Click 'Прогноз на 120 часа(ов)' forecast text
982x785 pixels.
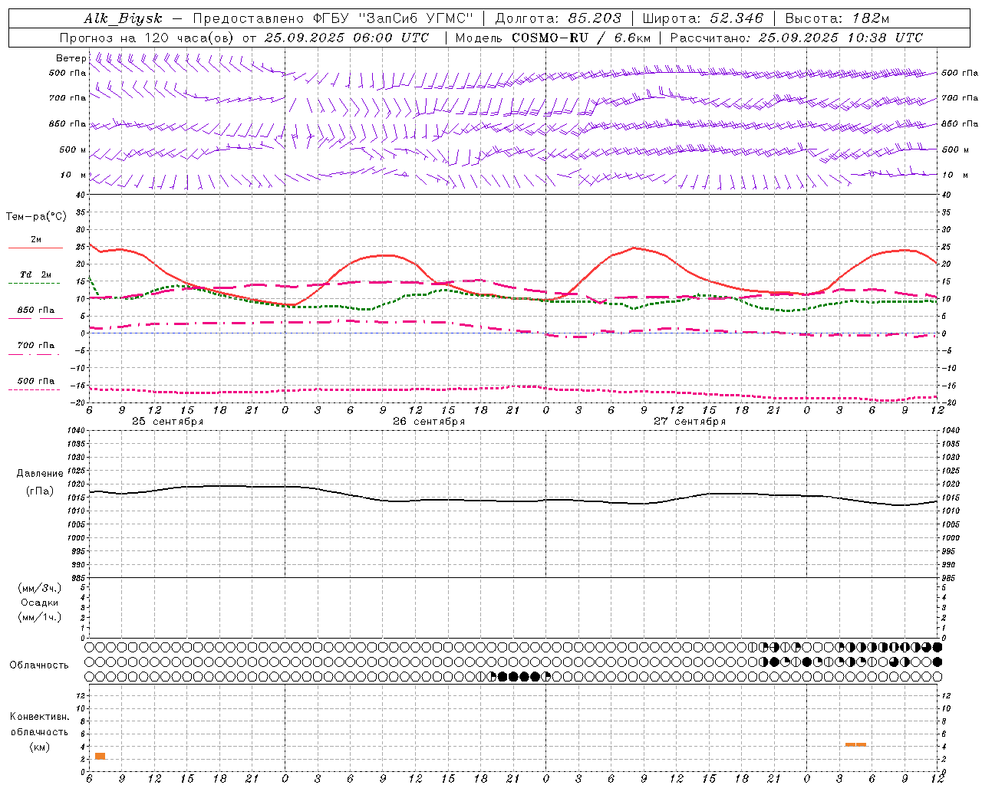147,38
